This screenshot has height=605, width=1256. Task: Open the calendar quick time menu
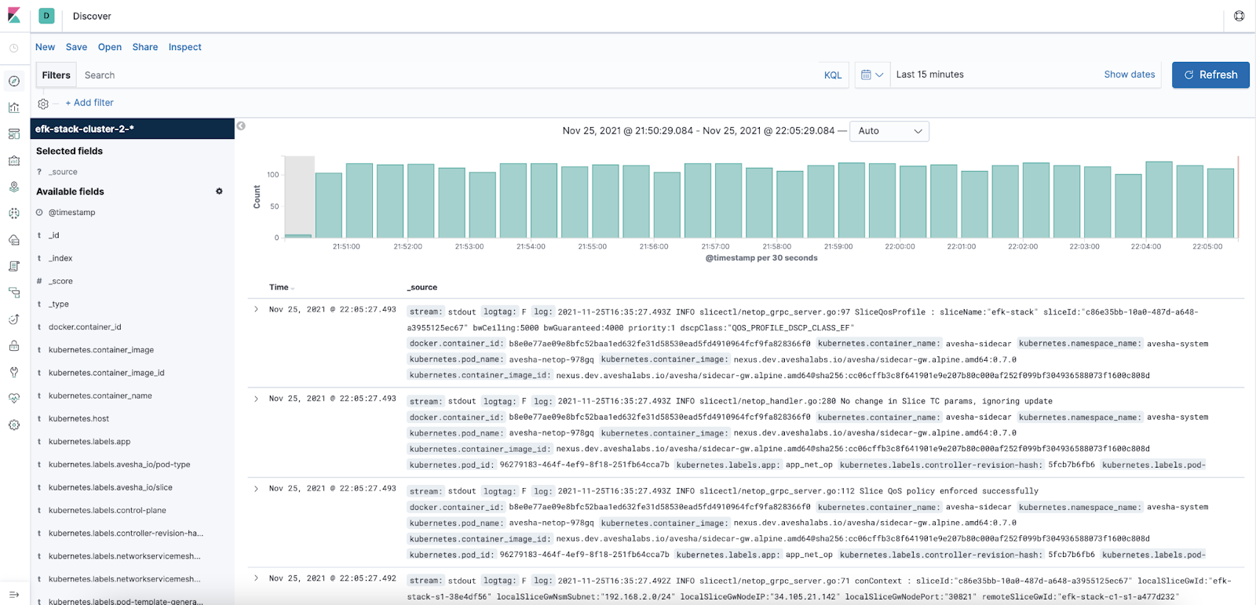click(872, 75)
